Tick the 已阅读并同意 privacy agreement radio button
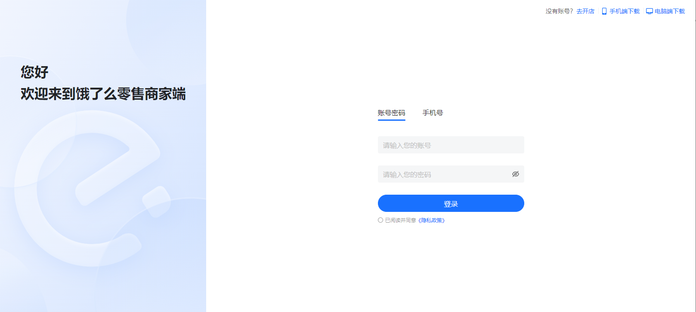 pyautogui.click(x=380, y=220)
